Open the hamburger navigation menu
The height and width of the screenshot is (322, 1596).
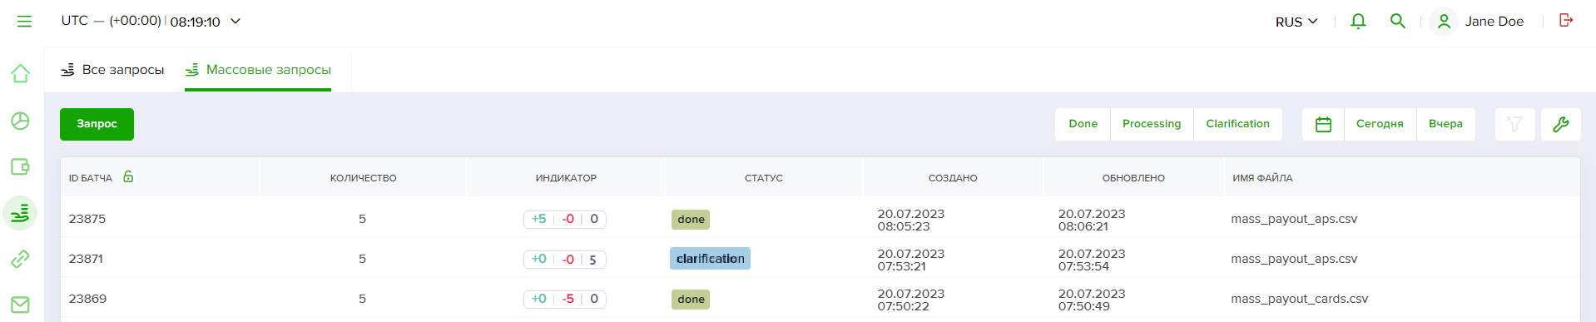tap(24, 21)
